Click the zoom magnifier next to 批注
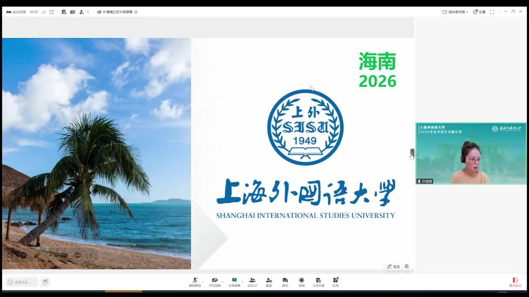This screenshot has width=529, height=297. pos(407,266)
